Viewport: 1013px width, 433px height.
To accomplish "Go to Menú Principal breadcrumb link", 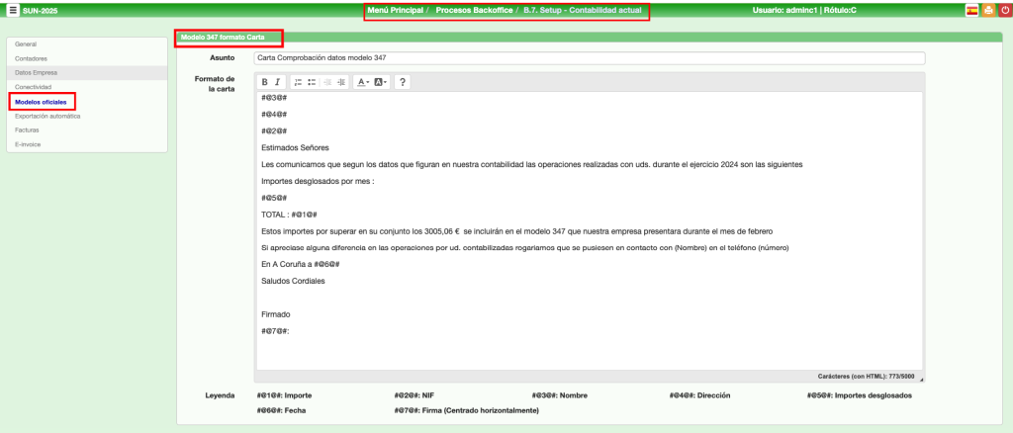I will (x=394, y=10).
